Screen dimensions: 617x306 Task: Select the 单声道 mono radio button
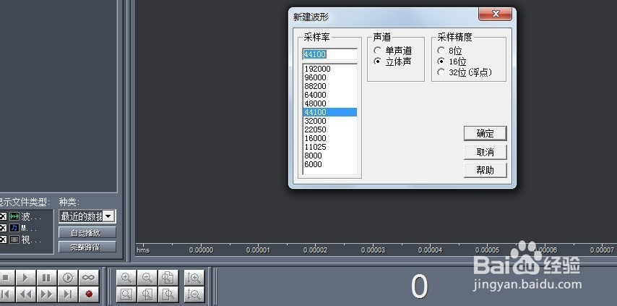[378, 51]
